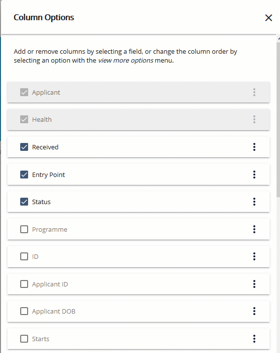Open more options for Entry Point column

point(254,175)
